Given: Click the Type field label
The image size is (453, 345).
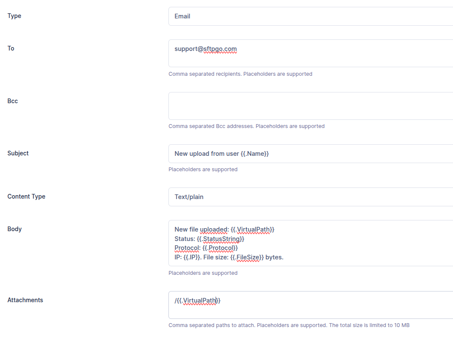Looking at the screenshot, I should (14, 16).
